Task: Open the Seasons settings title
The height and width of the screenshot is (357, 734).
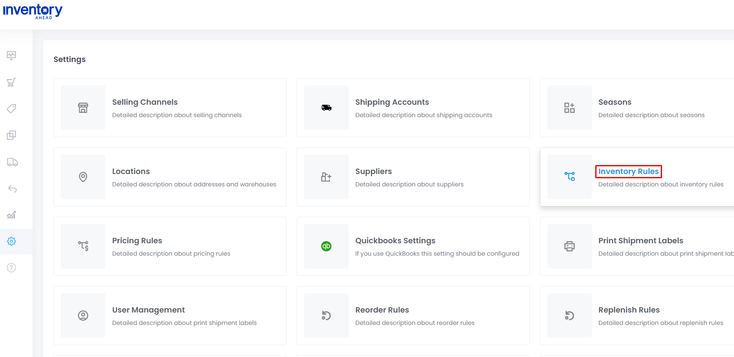Action: [x=615, y=102]
